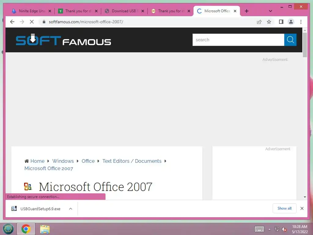
Task: Click Show all downloads
Action: (x=285, y=208)
